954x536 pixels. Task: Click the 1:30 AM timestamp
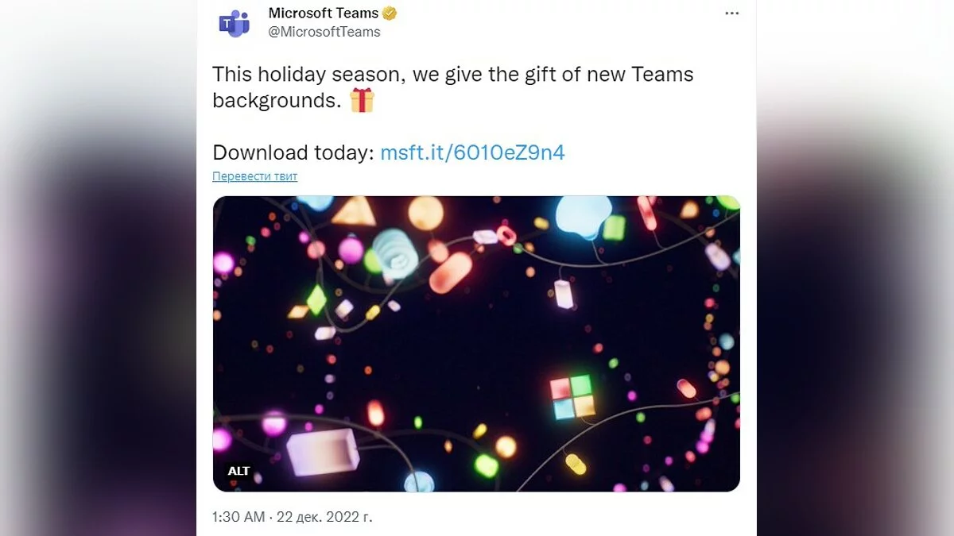(x=238, y=517)
